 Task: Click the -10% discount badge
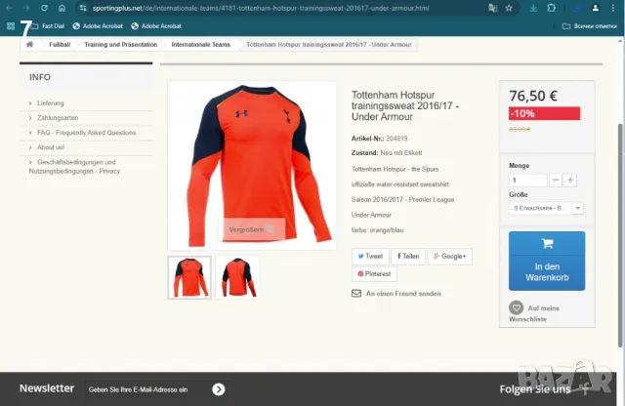click(545, 113)
